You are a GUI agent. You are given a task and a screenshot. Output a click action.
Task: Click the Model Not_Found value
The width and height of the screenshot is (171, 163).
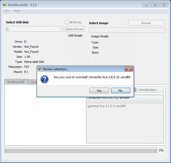click(x=31, y=52)
